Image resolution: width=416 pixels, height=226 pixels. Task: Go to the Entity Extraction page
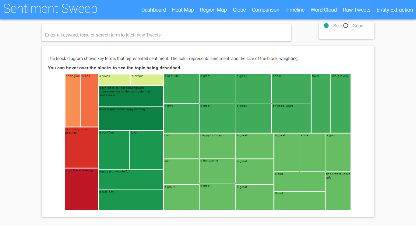(x=394, y=10)
